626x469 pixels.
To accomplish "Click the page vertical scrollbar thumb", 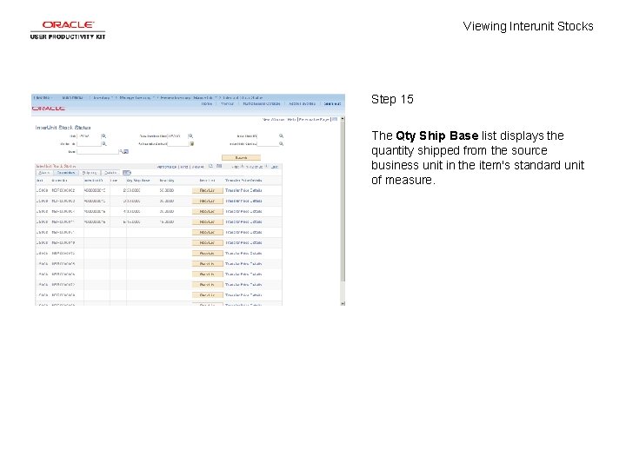I will [343, 201].
